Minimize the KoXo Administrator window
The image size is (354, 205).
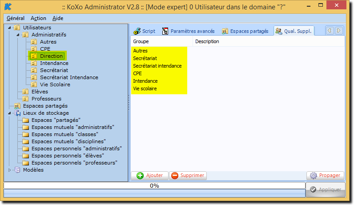[309, 5]
